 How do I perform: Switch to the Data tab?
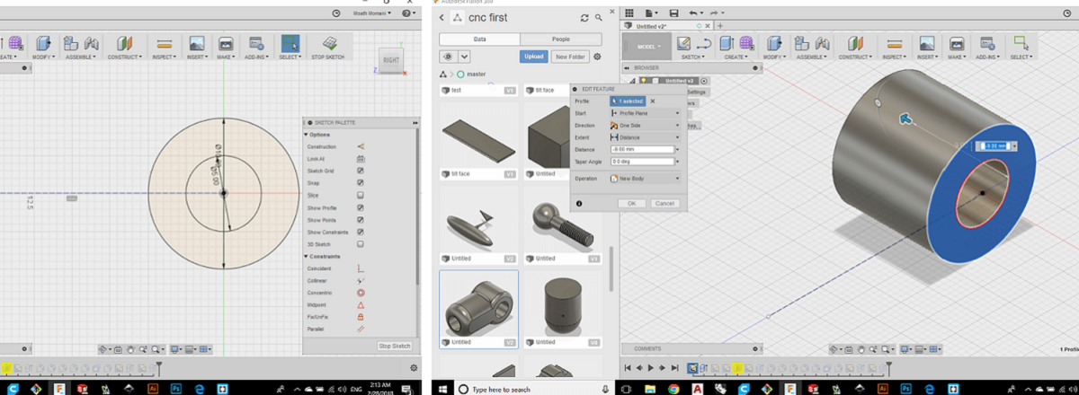click(x=478, y=39)
